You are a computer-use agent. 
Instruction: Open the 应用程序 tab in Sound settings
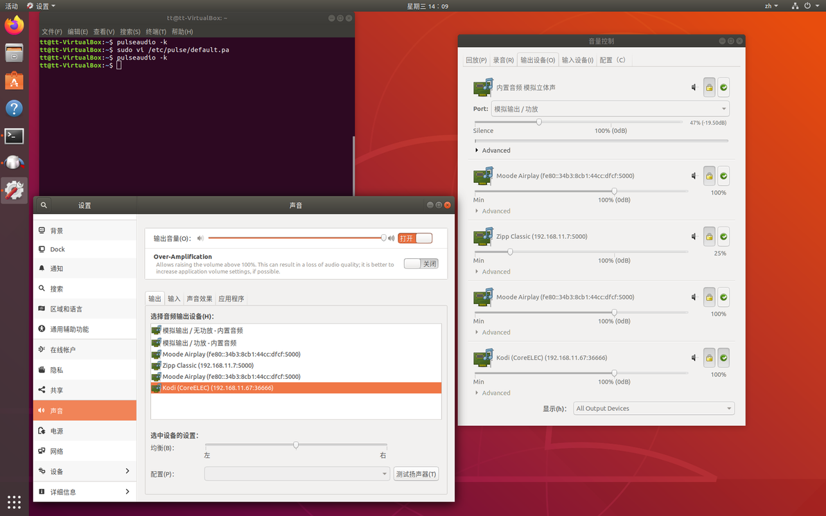[231, 299]
